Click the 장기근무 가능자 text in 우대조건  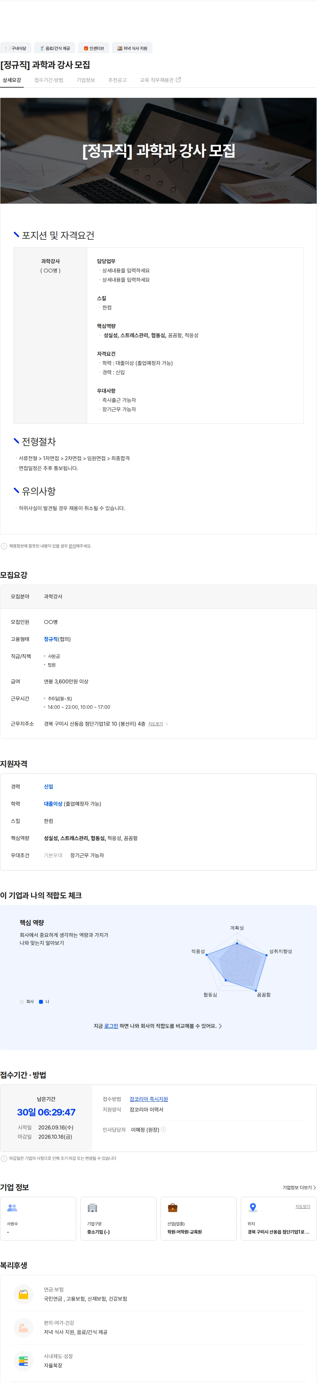(x=87, y=855)
